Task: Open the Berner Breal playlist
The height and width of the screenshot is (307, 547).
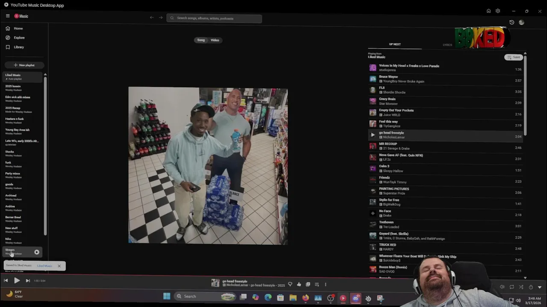Action: point(23,219)
